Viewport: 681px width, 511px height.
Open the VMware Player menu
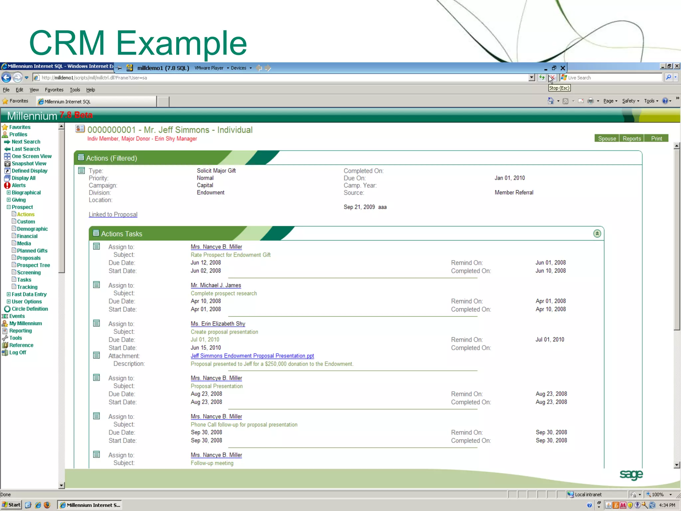tap(212, 68)
